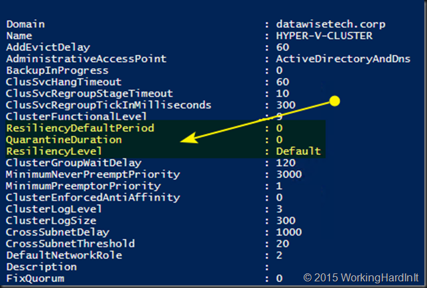427x288 pixels.
Task: Click the WorkingHardInIt copyright watermark
Action: tap(361, 277)
